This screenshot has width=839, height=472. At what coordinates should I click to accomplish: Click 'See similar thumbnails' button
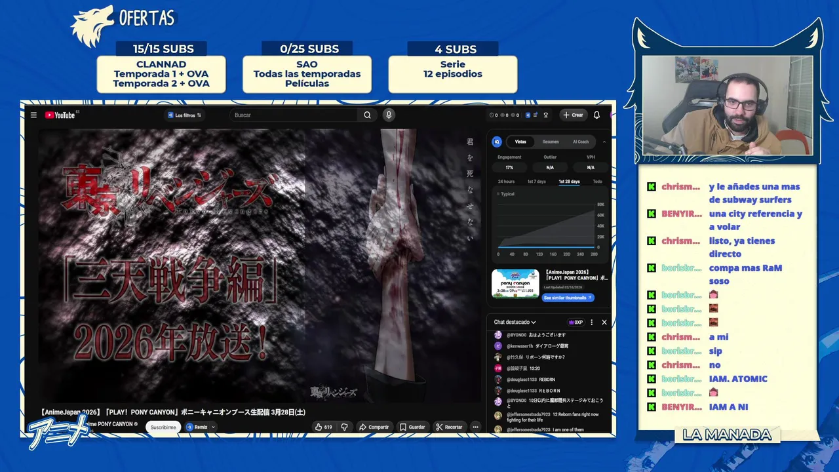[x=568, y=298]
